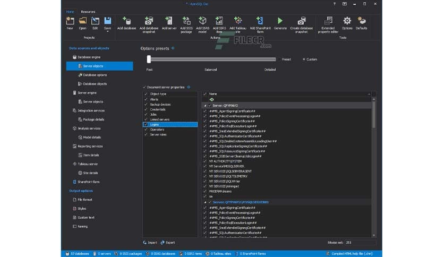Open Styles output option
This screenshot has width=444, height=257.
pos(79,209)
